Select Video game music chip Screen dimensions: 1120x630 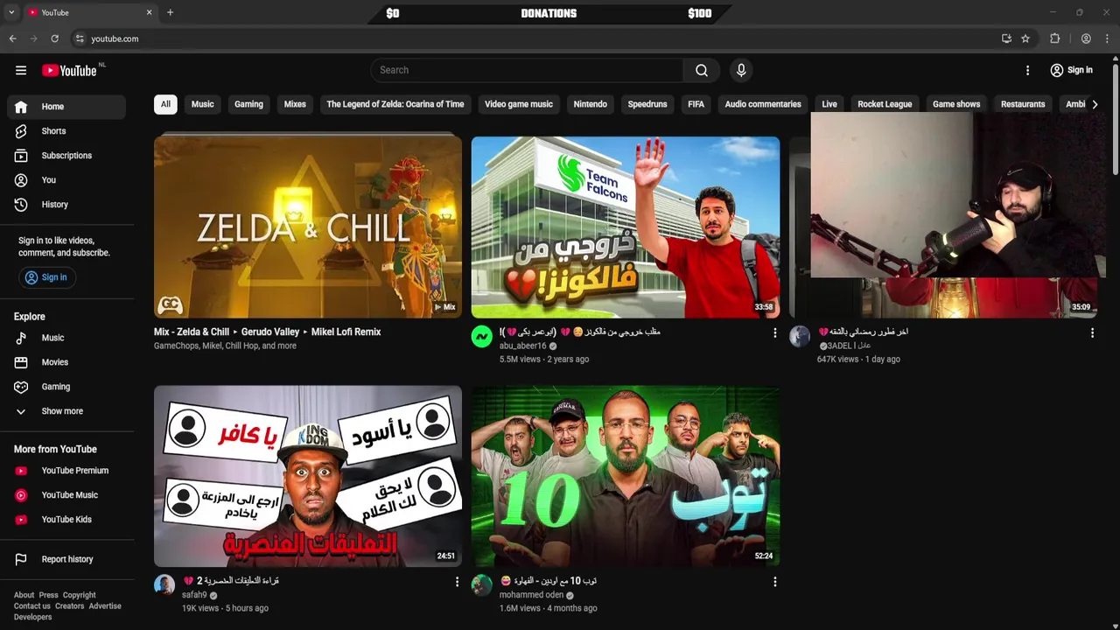tap(519, 104)
